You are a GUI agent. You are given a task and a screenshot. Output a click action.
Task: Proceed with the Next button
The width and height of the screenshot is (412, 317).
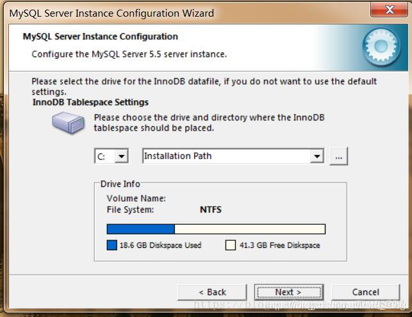289,292
